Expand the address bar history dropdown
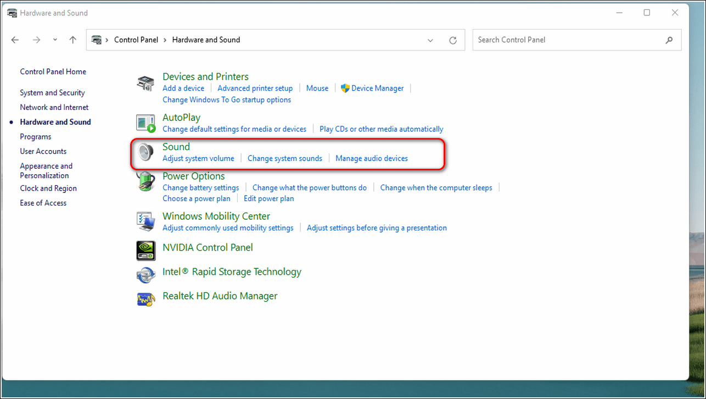Screen dimensions: 706x399 point(430,40)
